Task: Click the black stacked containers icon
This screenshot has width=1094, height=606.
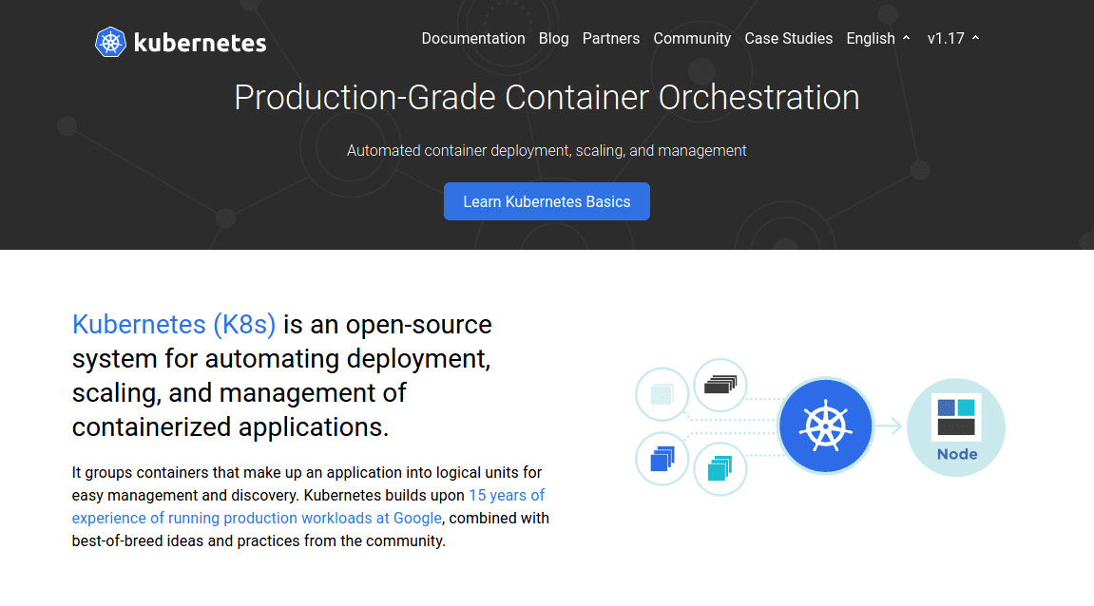Action: 720,385
